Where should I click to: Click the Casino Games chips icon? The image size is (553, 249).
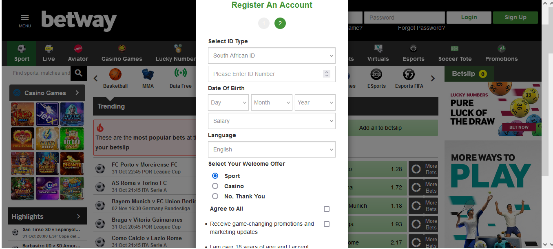point(122,48)
